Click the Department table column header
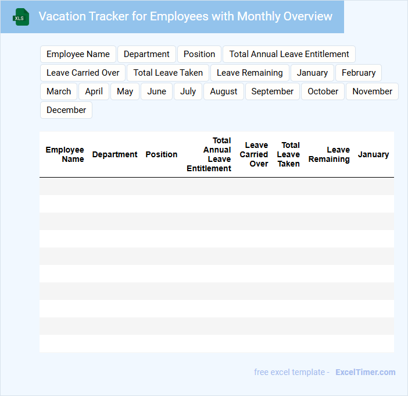The image size is (408, 396). [114, 154]
